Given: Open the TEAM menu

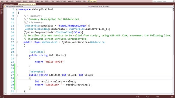Looking at the screenshot, I should (37, 1).
